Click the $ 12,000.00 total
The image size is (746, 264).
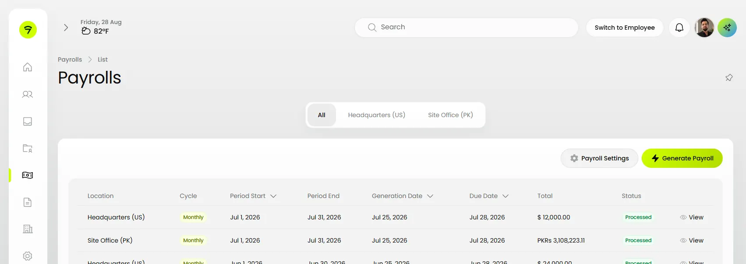coord(554,217)
